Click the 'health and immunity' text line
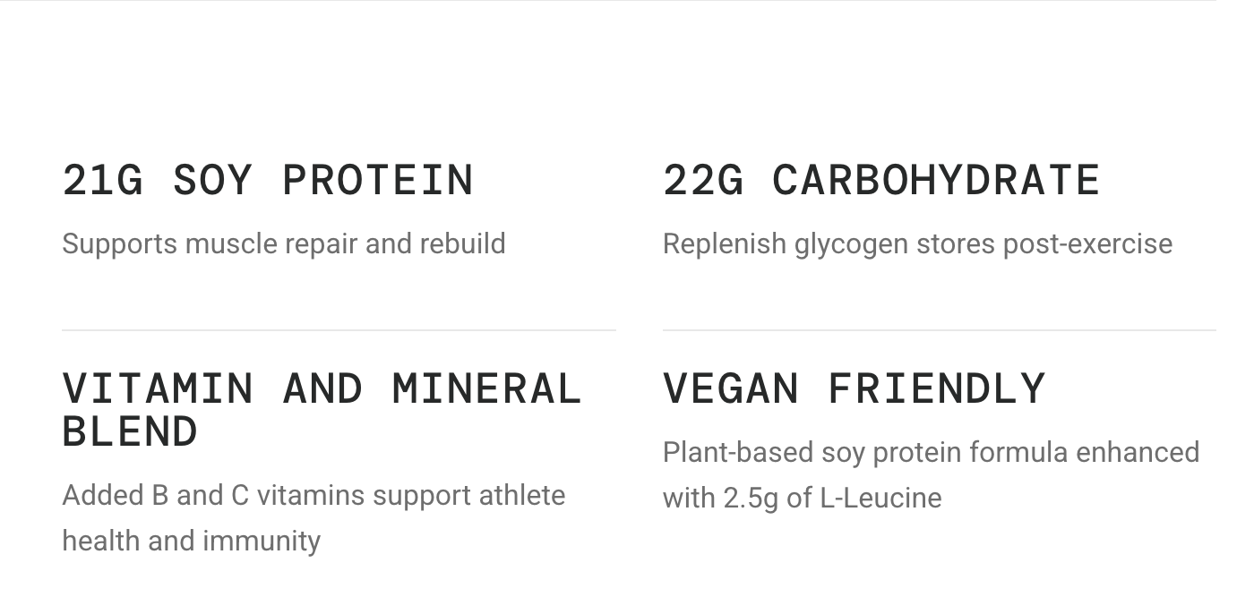This screenshot has width=1254, height=614. click(191, 541)
